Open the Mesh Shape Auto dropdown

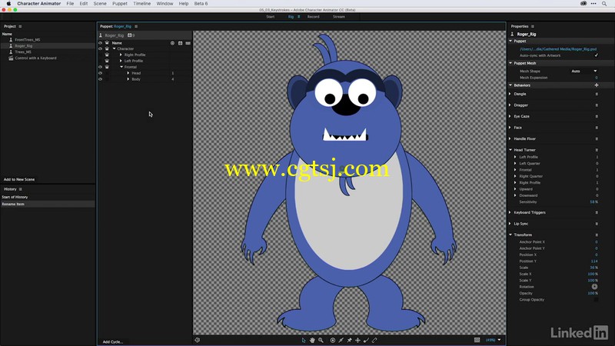tap(584, 71)
